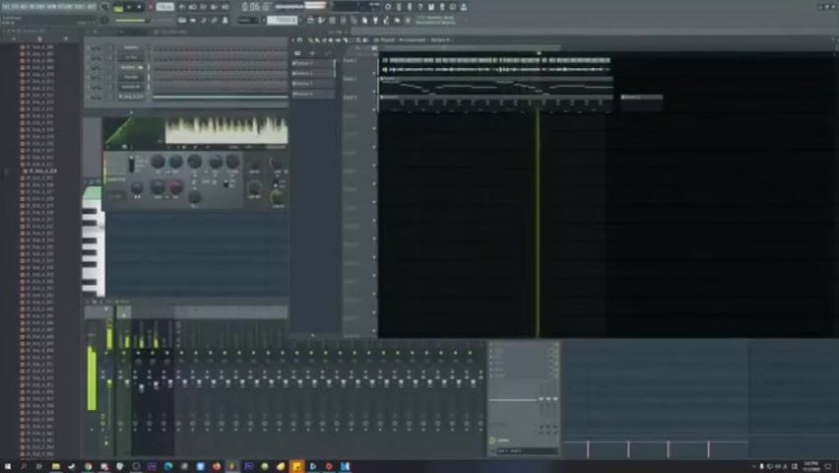Click the waveform display in the sampler
Screen dimensions: 839x473
(x=226, y=130)
